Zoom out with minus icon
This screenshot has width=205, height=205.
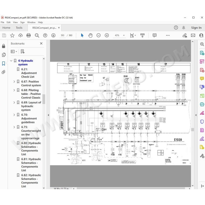tap(98, 35)
